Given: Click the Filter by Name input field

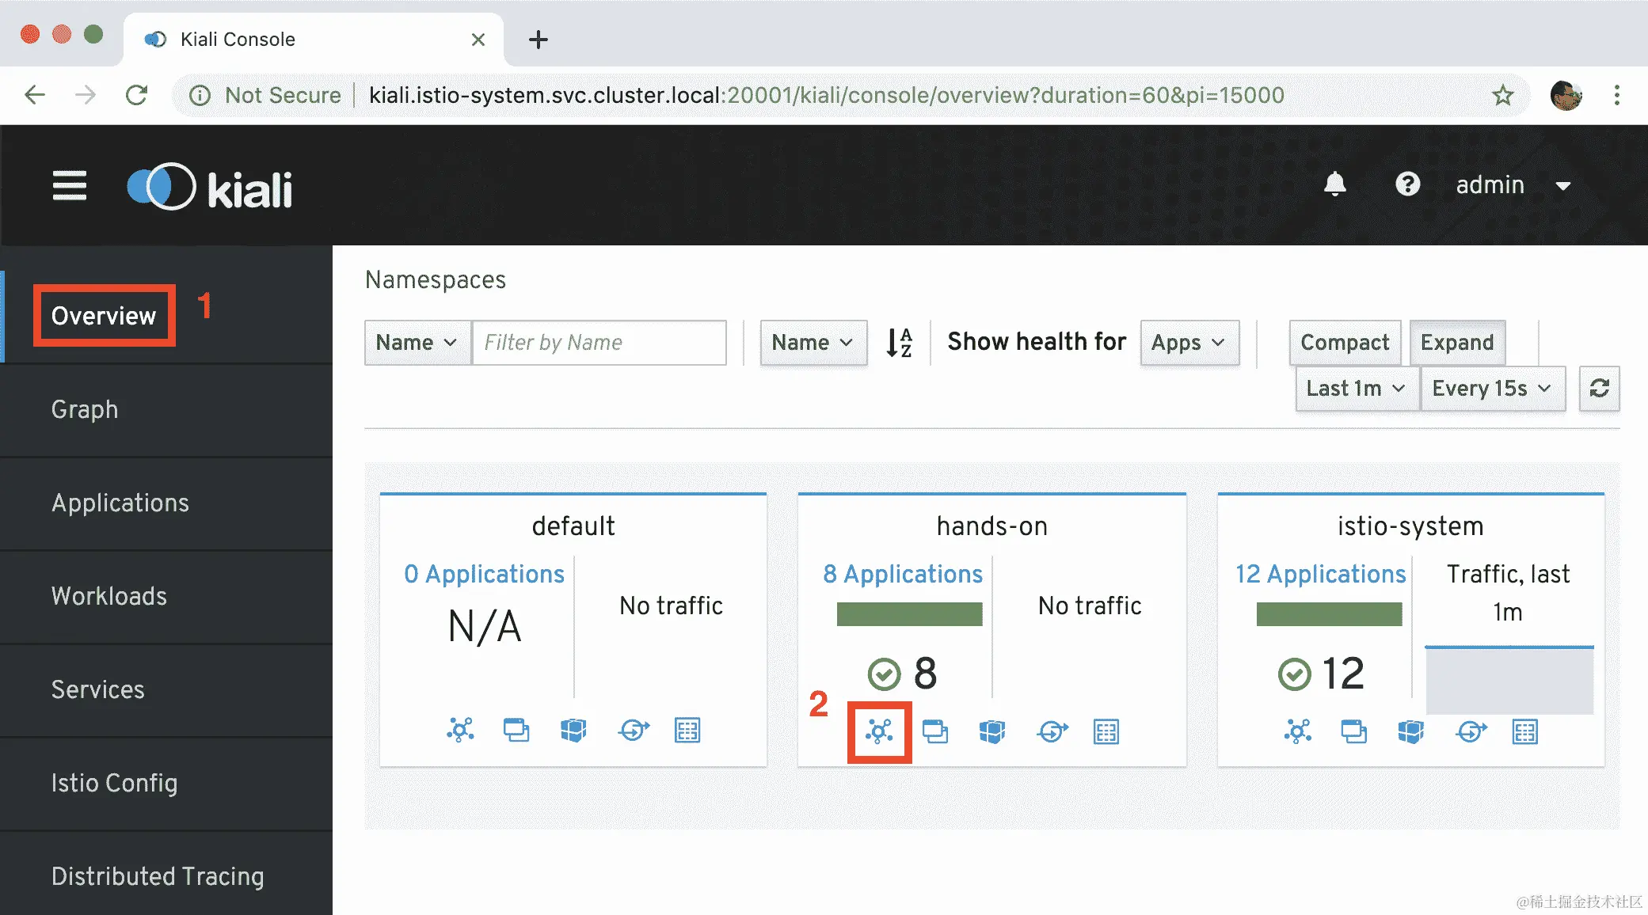Looking at the screenshot, I should 599,342.
